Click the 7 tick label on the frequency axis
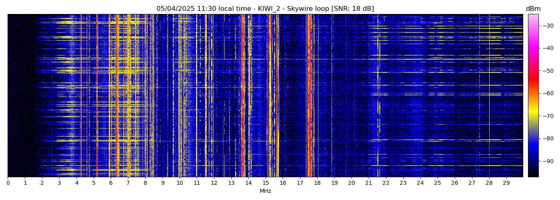Viewport: 560px width, 200px height. pyautogui.click(x=128, y=183)
